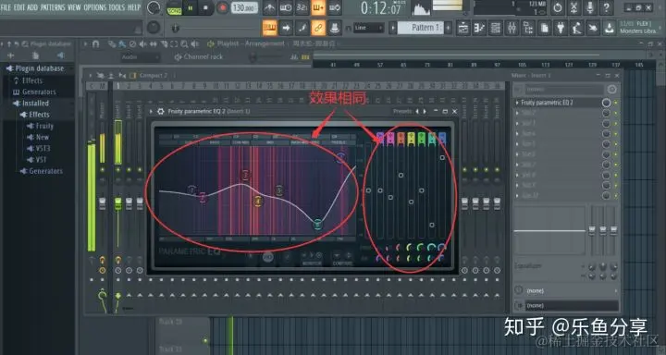Click the download arrow icon in toolbar

(609, 28)
